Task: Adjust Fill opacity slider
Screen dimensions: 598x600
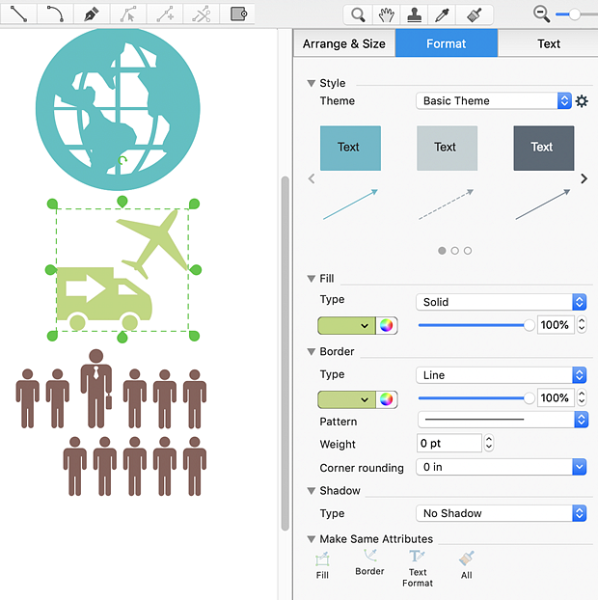Action: click(476, 325)
